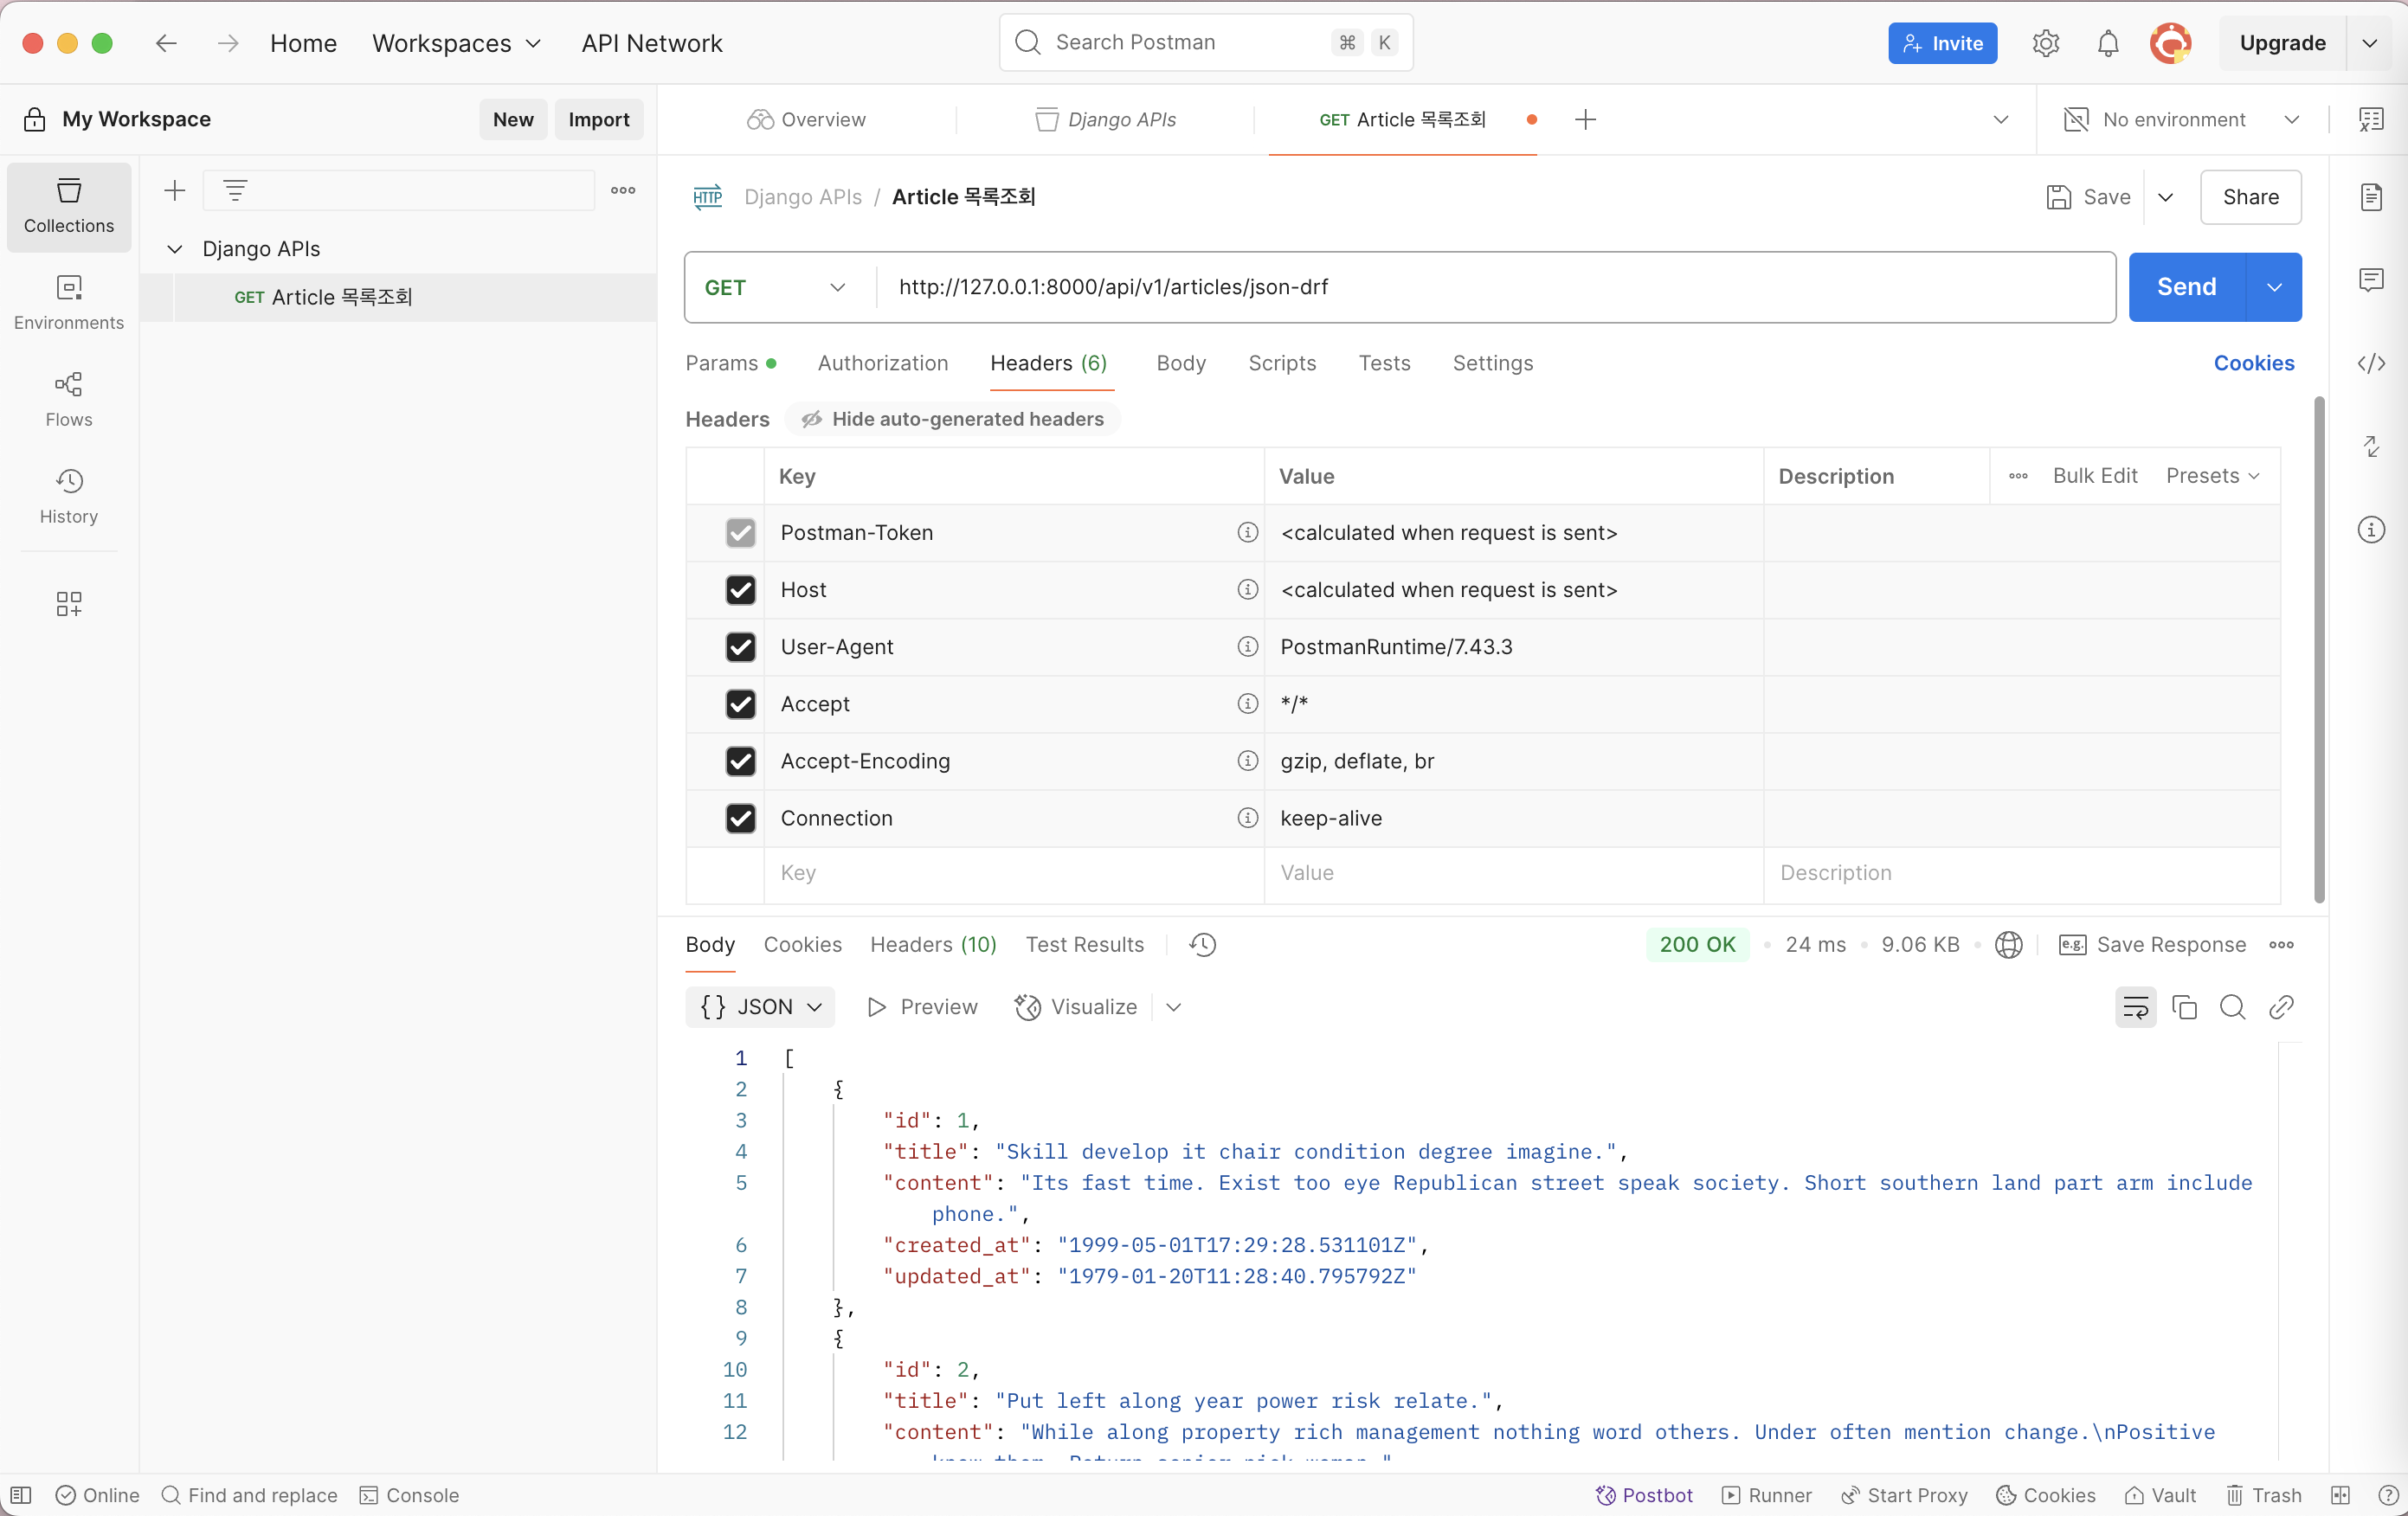Image resolution: width=2408 pixels, height=1516 pixels.
Task: Switch to the Authorization tab
Action: (883, 363)
